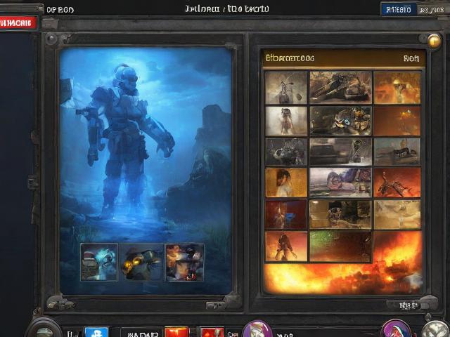Select the red scorpion-like creature thumbnail
This screenshot has width=450, height=337.
[x=397, y=183]
